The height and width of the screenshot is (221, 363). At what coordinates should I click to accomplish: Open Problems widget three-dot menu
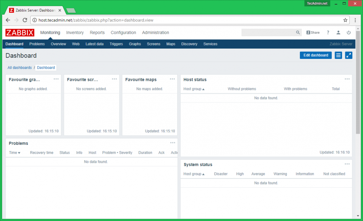[x=172, y=143]
